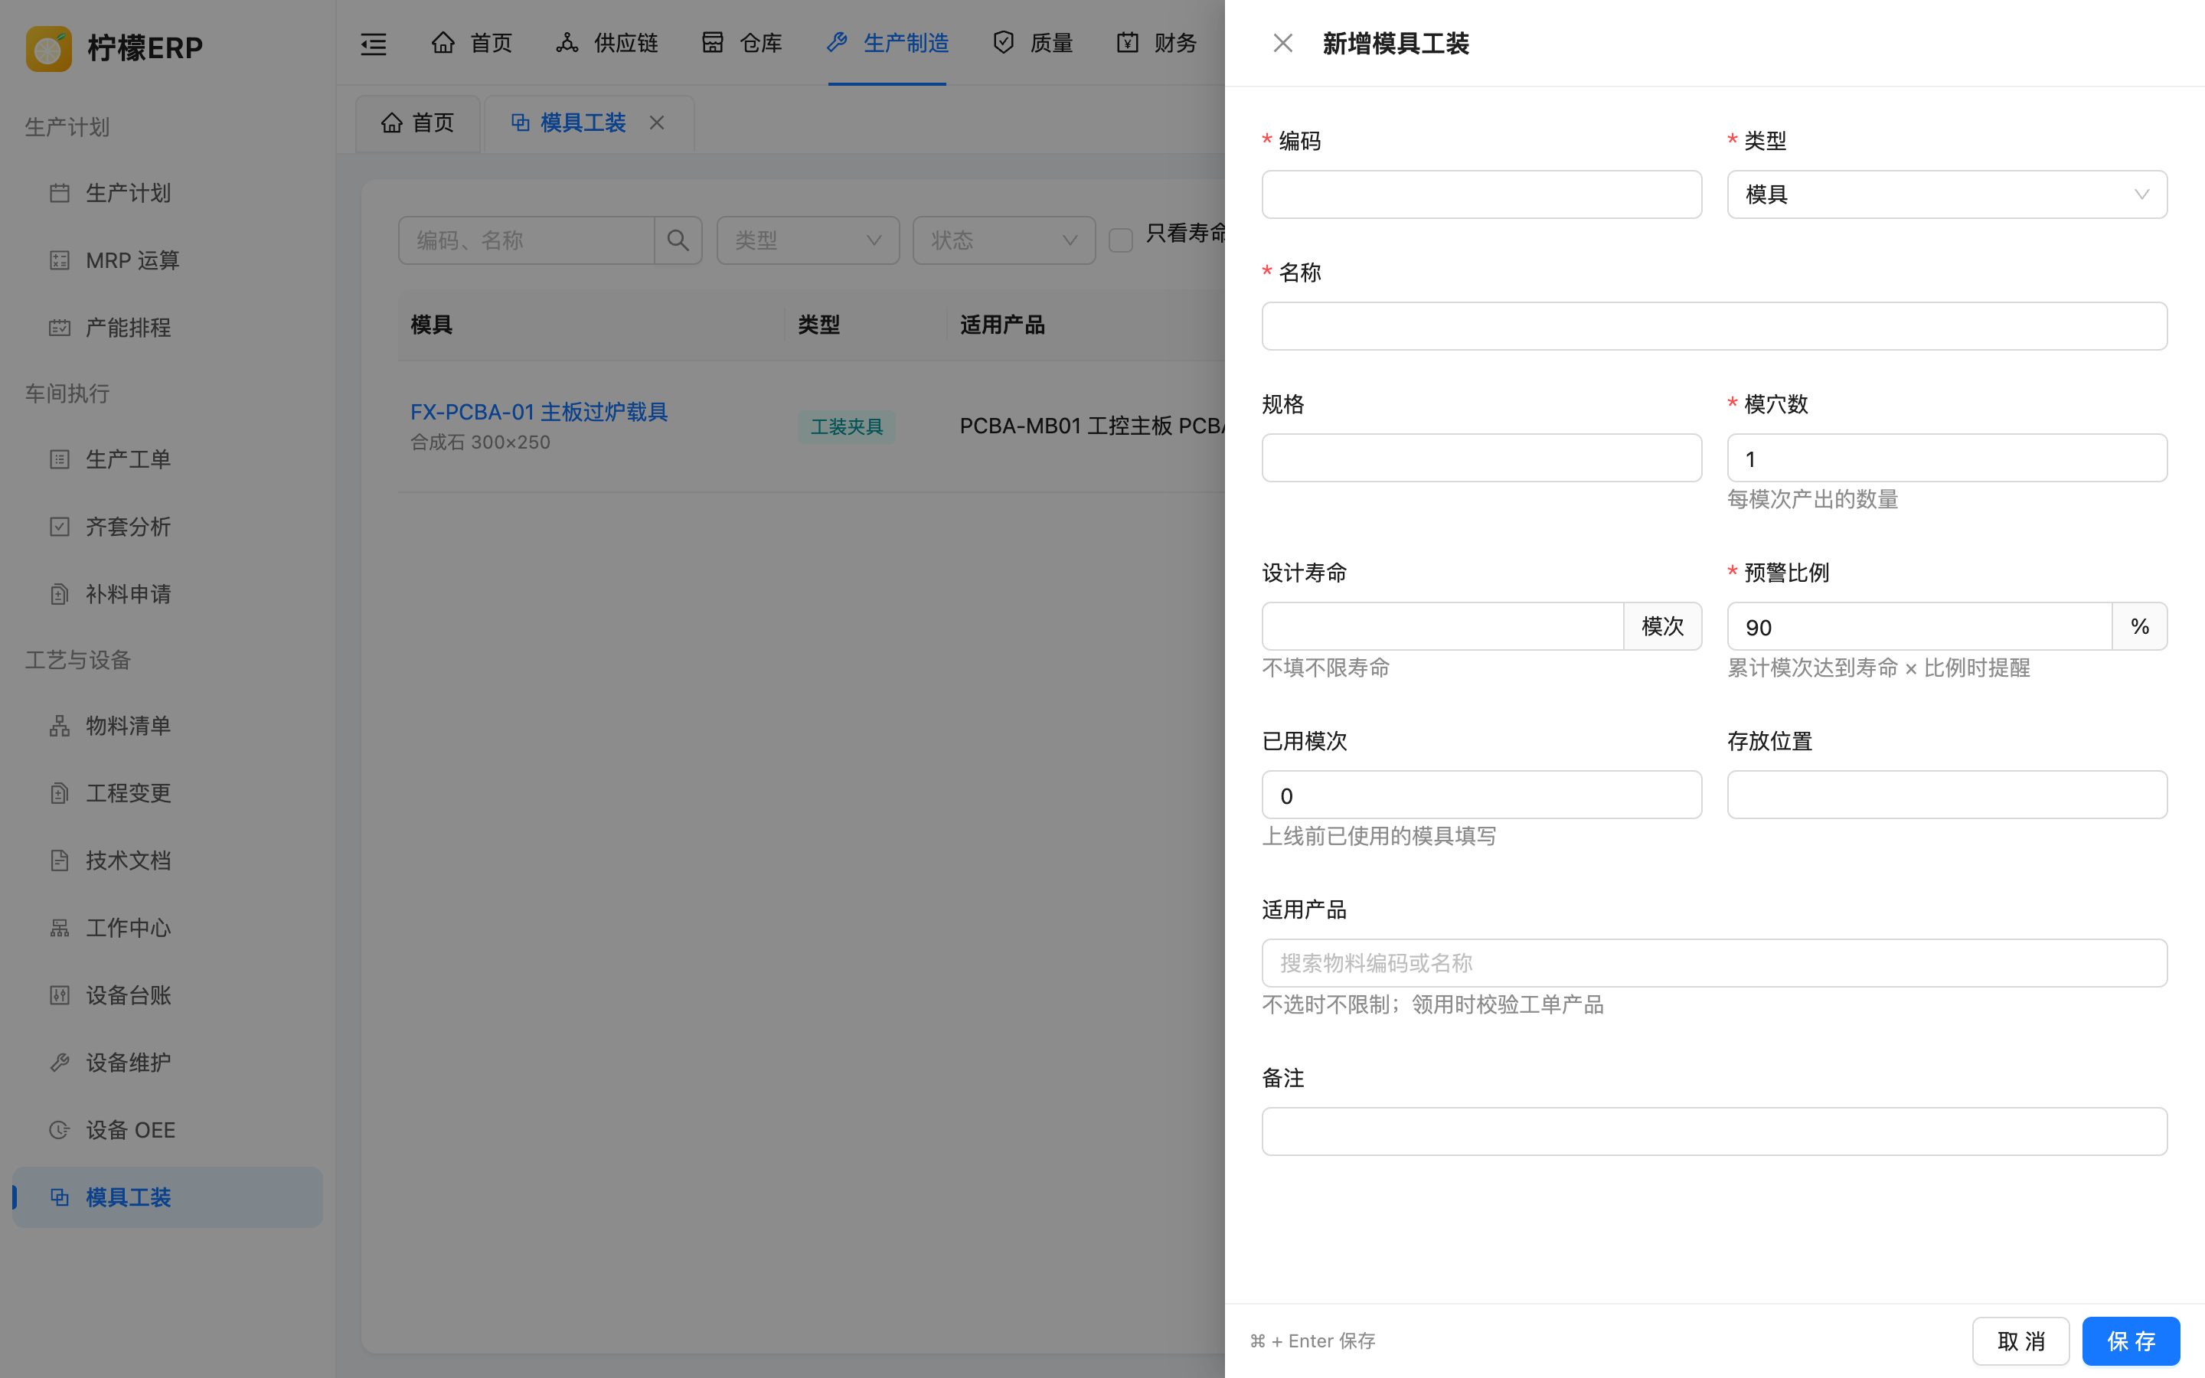Image resolution: width=2205 pixels, height=1378 pixels.
Task: Open 工作中心 in the sidebar
Action: pyautogui.click(x=168, y=928)
